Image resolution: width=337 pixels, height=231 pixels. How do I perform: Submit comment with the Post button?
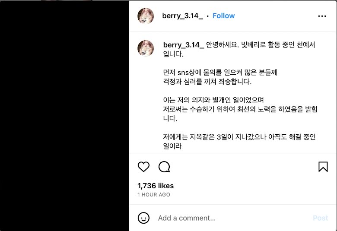[320, 218]
